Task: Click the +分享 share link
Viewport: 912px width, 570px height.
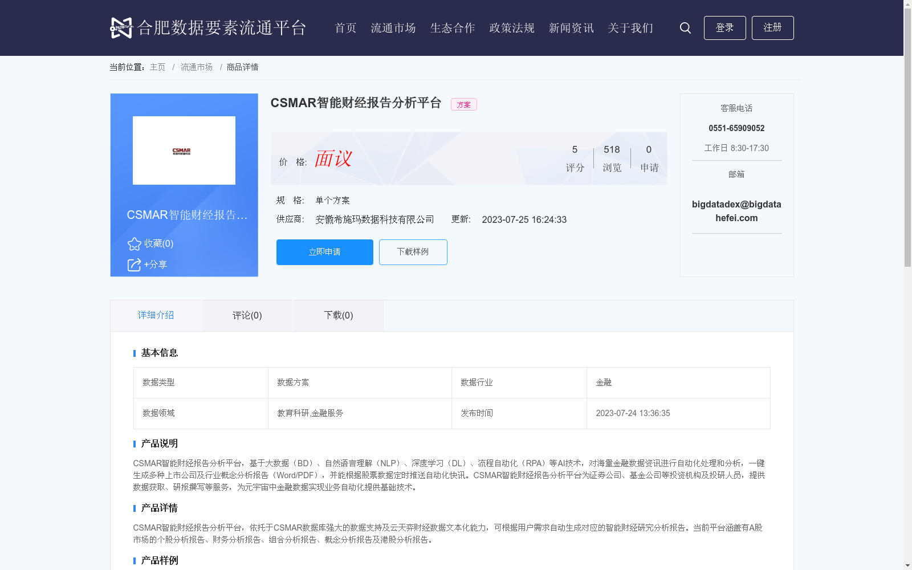Action: [x=155, y=264]
